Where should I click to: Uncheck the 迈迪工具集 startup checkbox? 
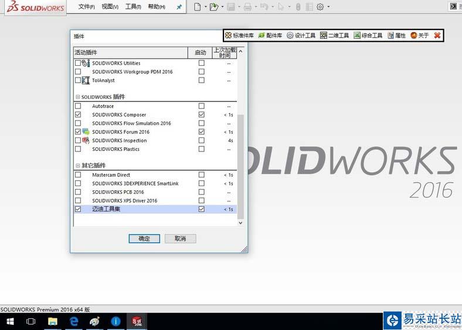pyautogui.click(x=202, y=209)
